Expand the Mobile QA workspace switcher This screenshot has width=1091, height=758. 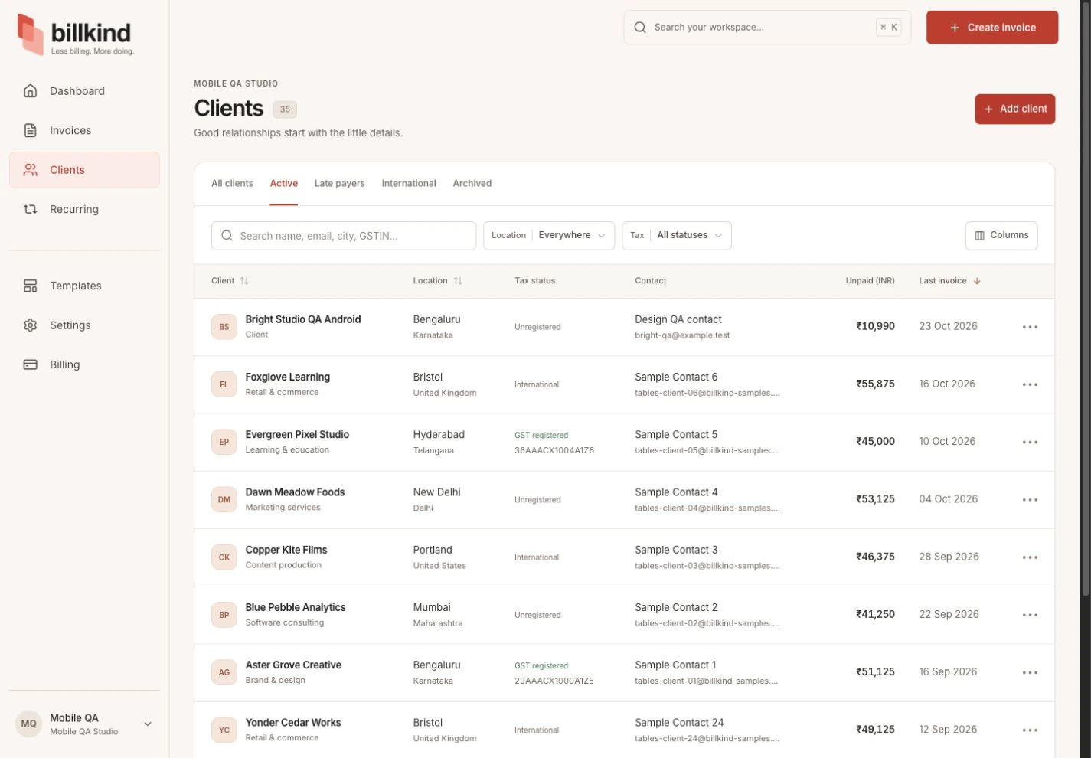pos(84,724)
